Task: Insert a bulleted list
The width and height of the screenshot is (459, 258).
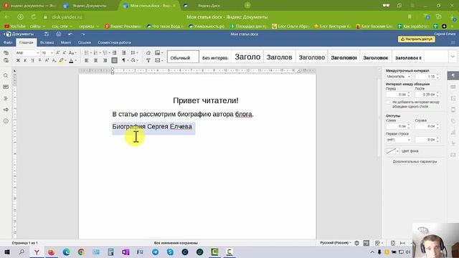Action: pyautogui.click(x=87, y=52)
